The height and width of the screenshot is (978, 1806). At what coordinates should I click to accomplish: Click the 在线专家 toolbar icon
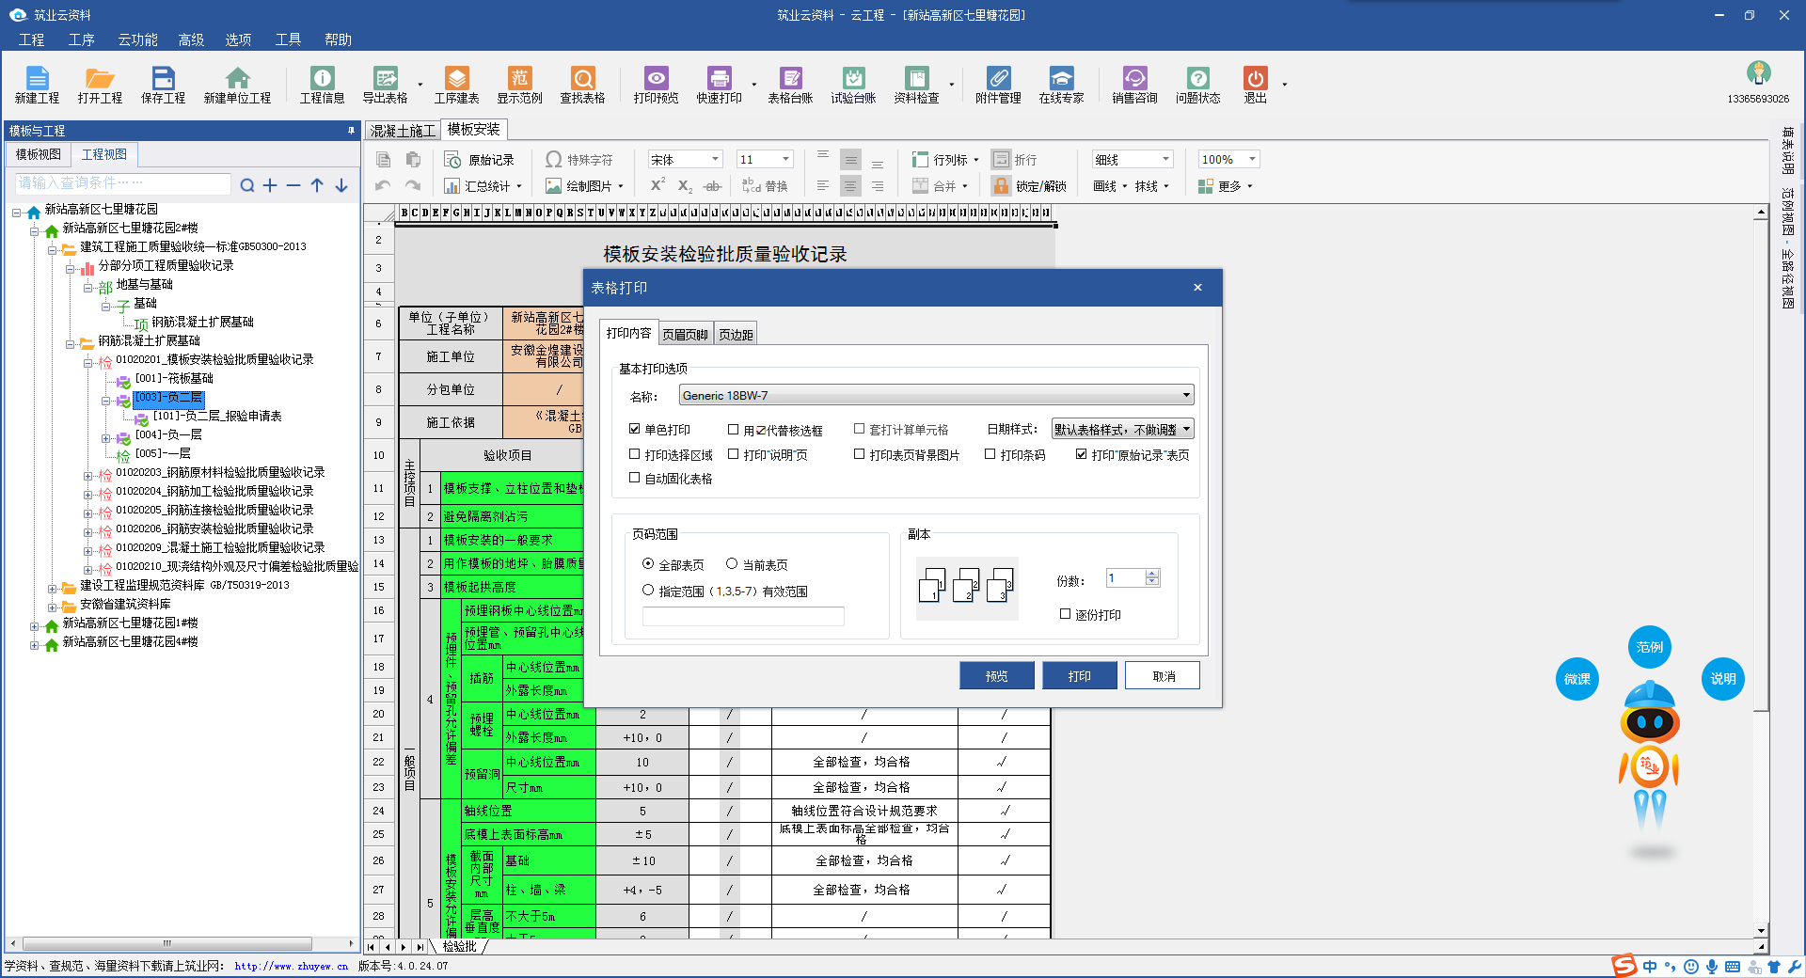(1061, 79)
